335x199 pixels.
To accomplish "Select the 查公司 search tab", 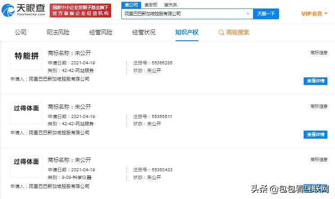I will (131, 4).
